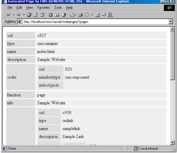This screenshot has width=177, height=153.
Task: Click the 'o930' oid value
Action: pyautogui.click(x=67, y=112)
